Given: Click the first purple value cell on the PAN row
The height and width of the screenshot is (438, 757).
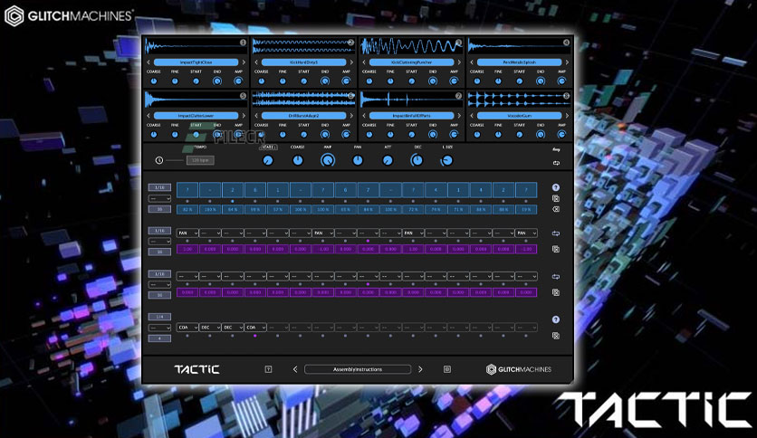Looking at the screenshot, I should point(187,249).
